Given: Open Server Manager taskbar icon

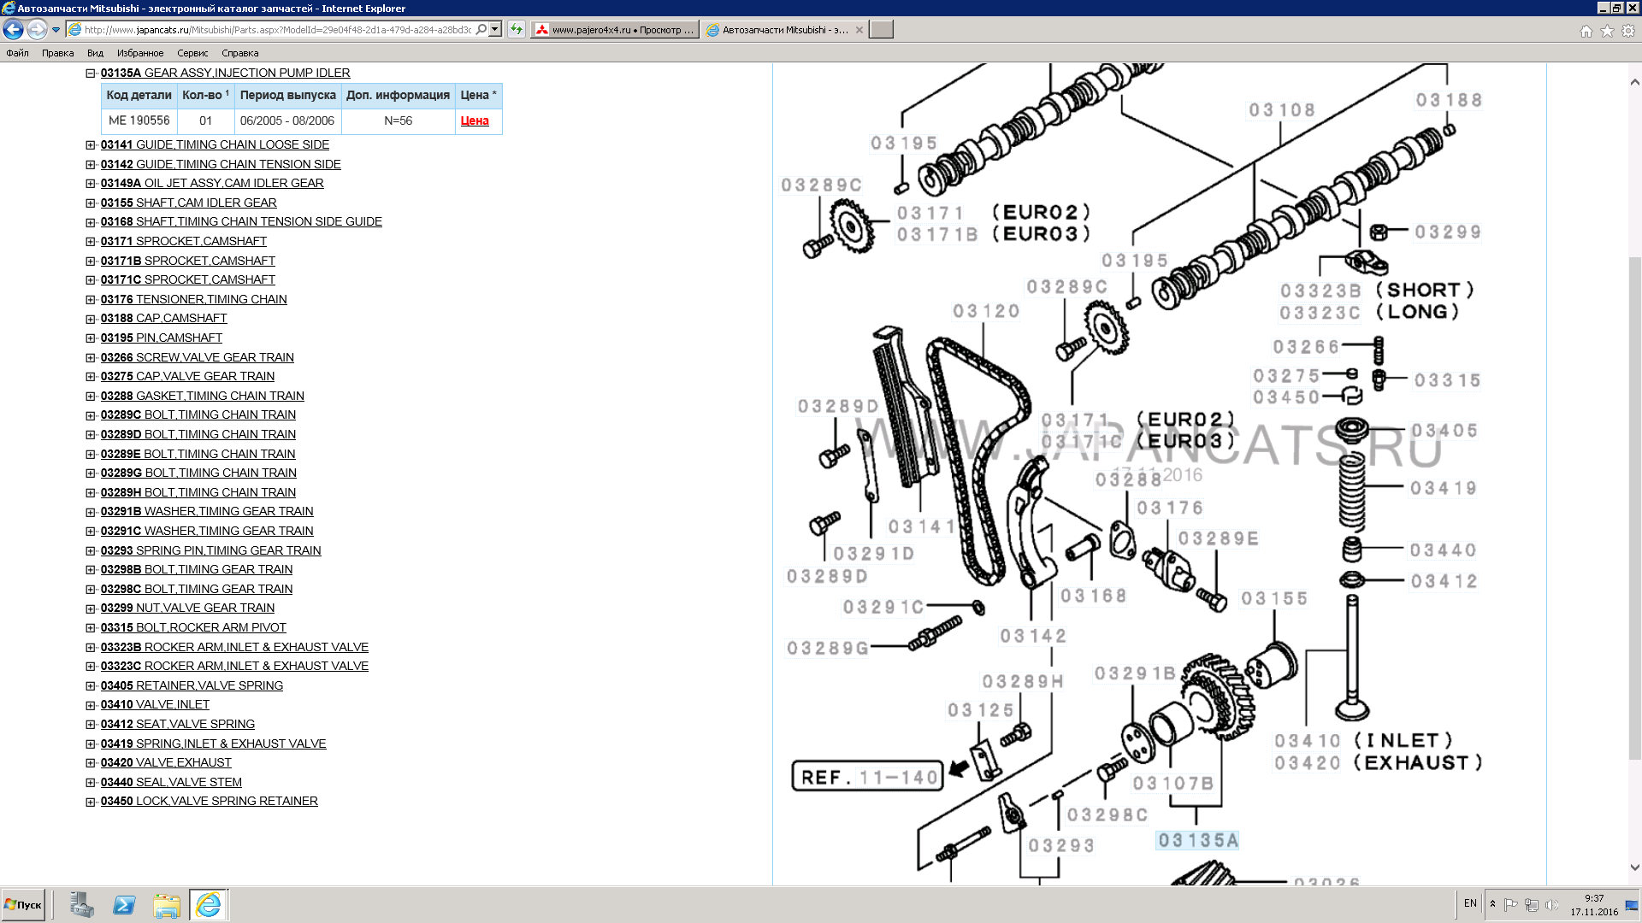Looking at the screenshot, I should pos(82,904).
